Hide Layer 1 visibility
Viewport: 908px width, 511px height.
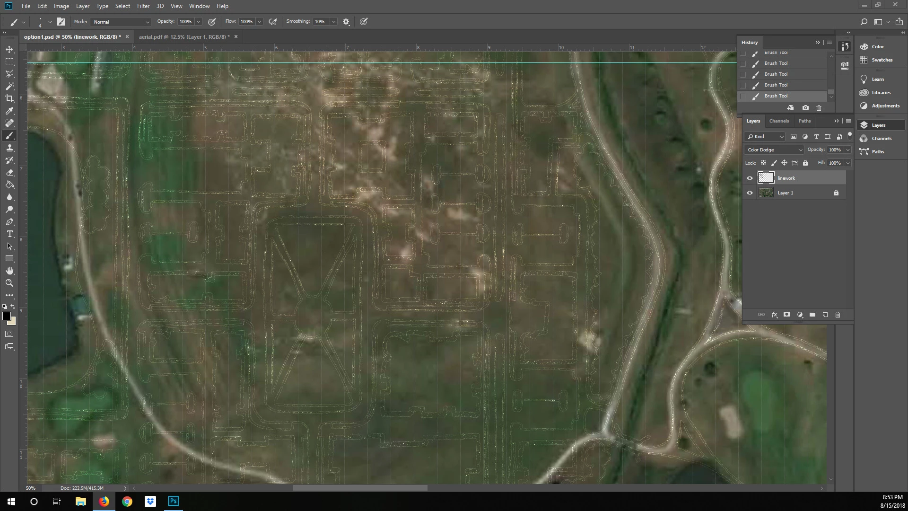click(x=750, y=193)
